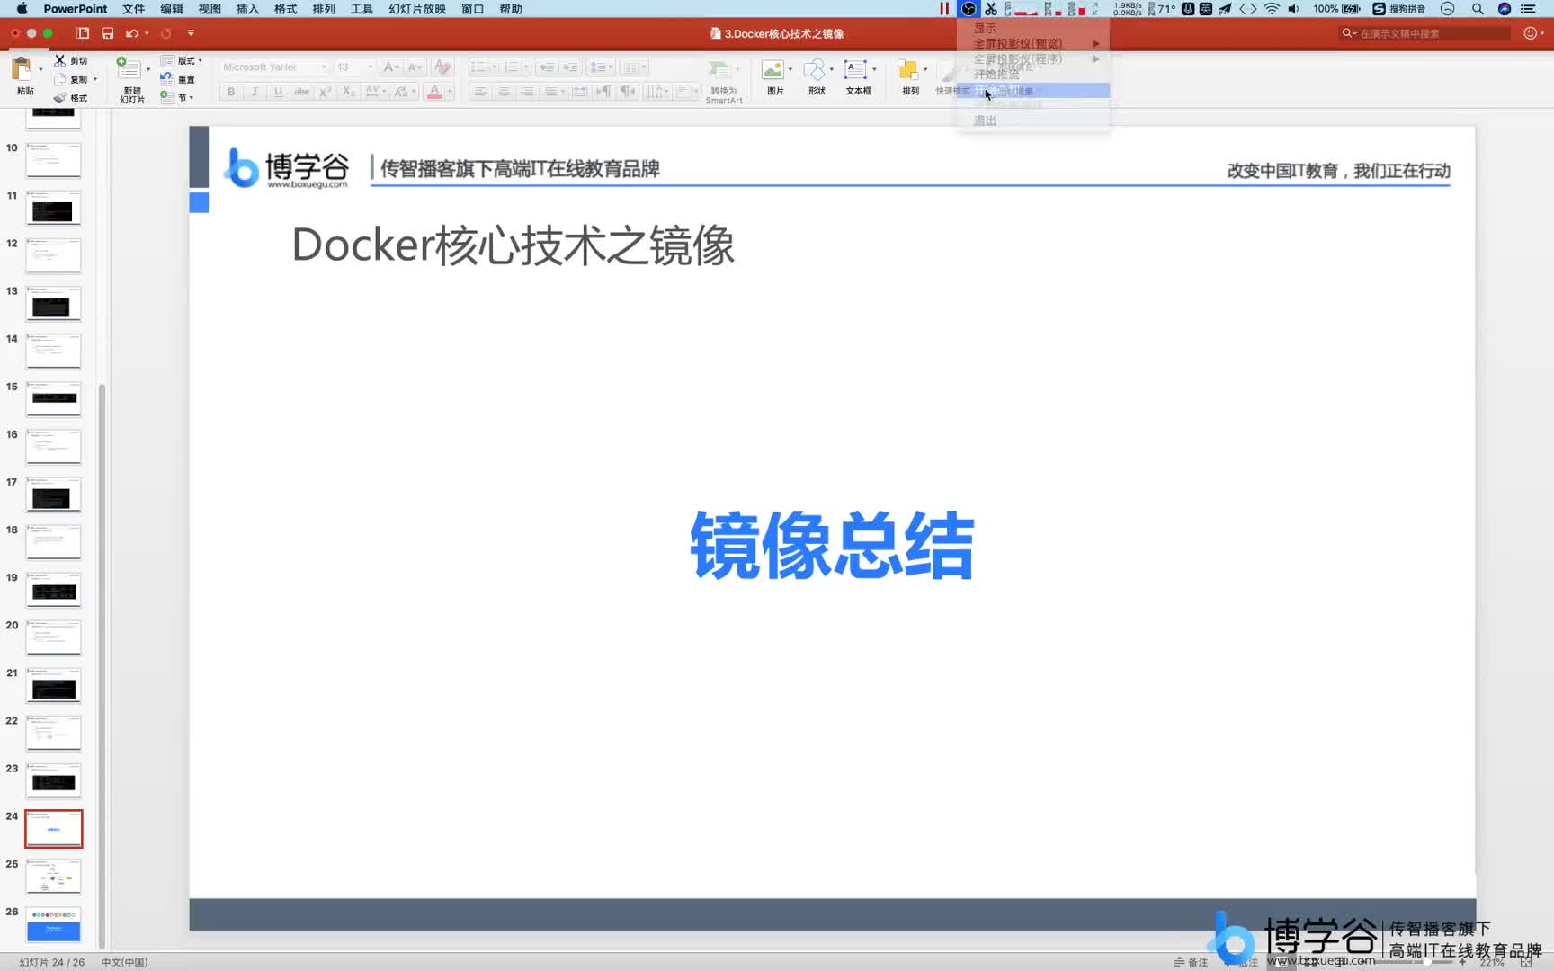The height and width of the screenshot is (971, 1554).
Task: Click the Arrange icon
Action: [x=907, y=70]
